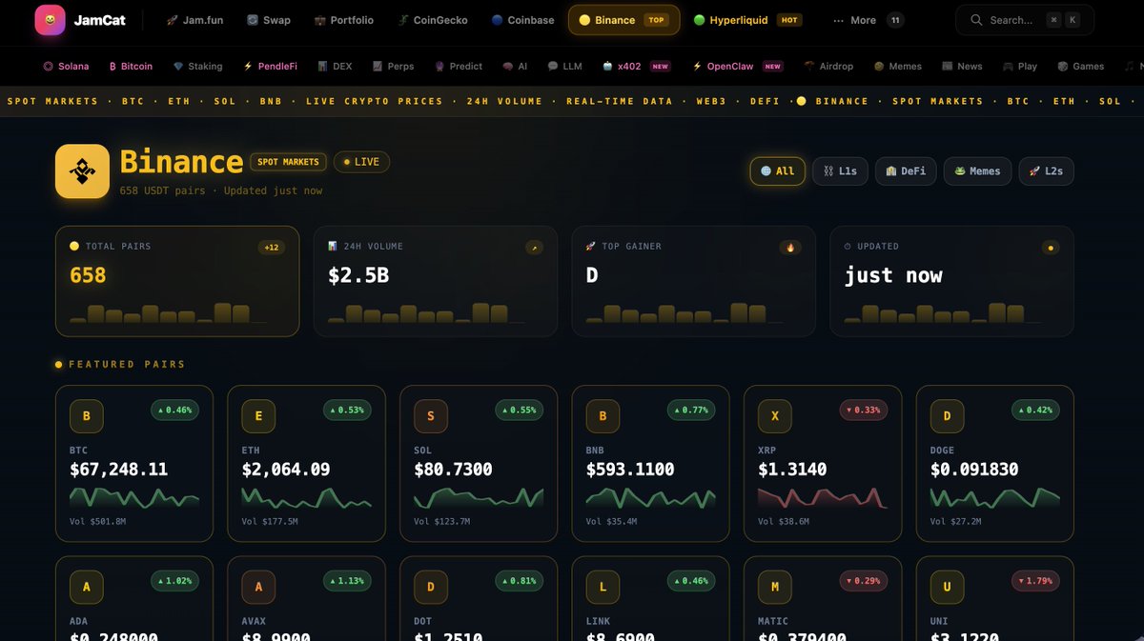
Task: Open the Top Gainer card
Action: (694, 281)
